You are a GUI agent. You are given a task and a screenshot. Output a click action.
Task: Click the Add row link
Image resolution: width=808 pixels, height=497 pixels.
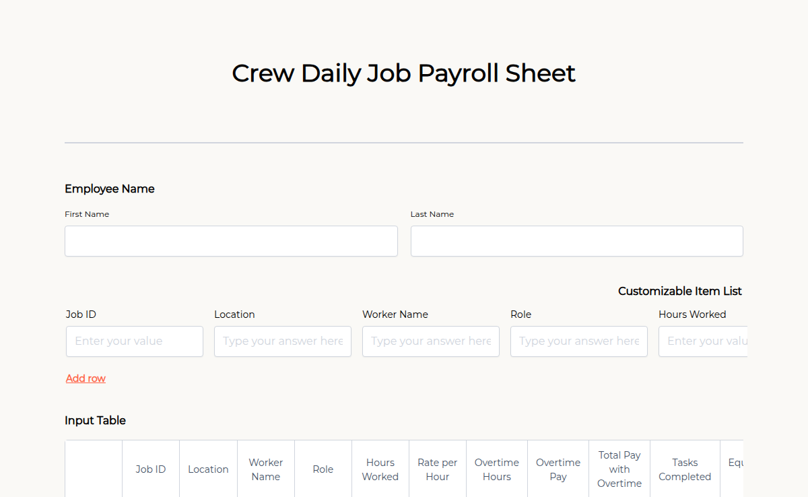pyautogui.click(x=86, y=378)
